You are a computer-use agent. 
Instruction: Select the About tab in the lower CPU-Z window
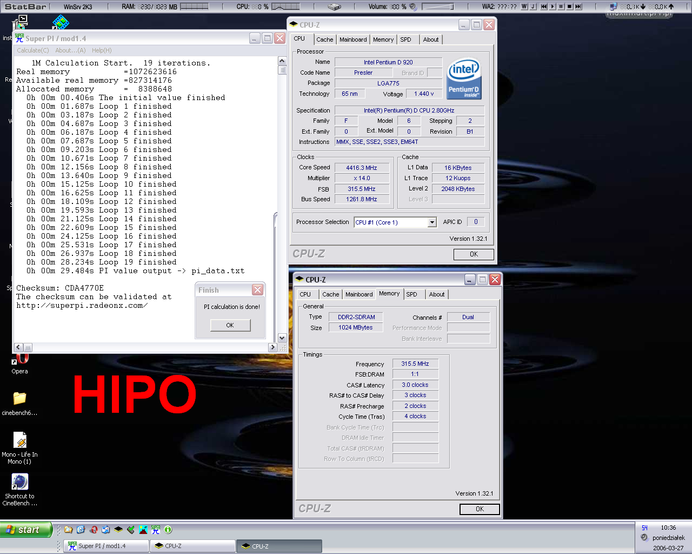pyautogui.click(x=437, y=294)
